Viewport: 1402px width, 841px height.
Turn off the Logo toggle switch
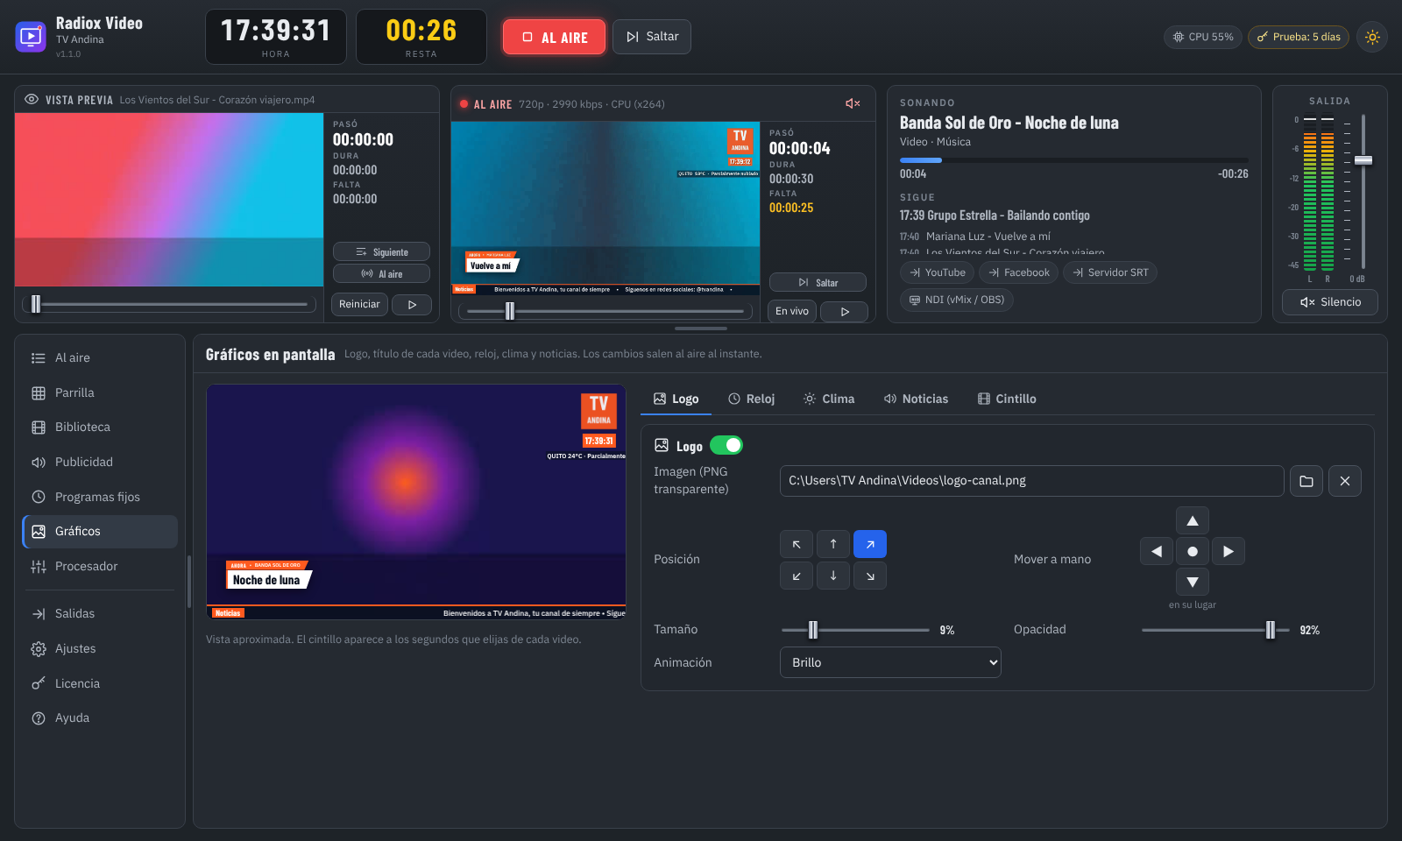coord(726,445)
